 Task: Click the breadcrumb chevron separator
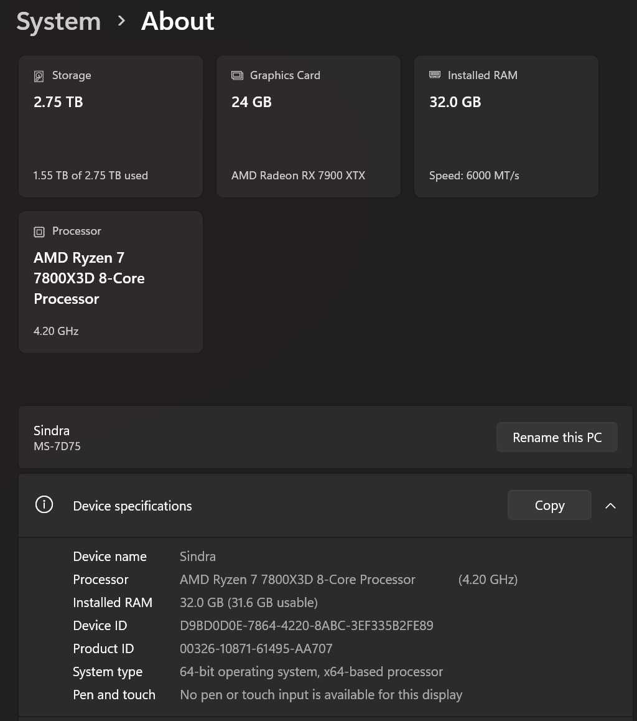point(121,21)
